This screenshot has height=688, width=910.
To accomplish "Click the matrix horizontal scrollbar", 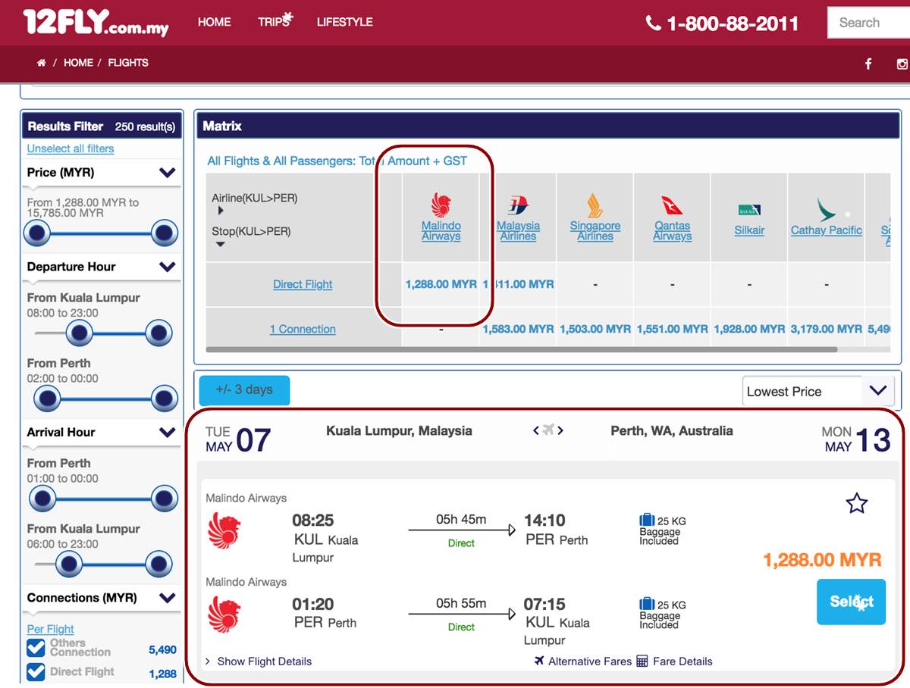I will pos(521,350).
